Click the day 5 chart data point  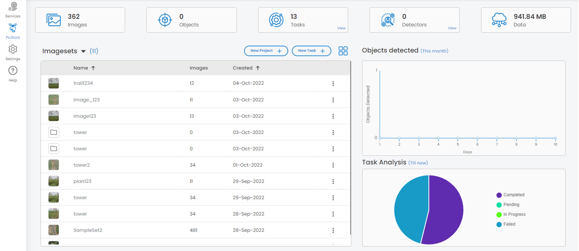click(x=458, y=138)
